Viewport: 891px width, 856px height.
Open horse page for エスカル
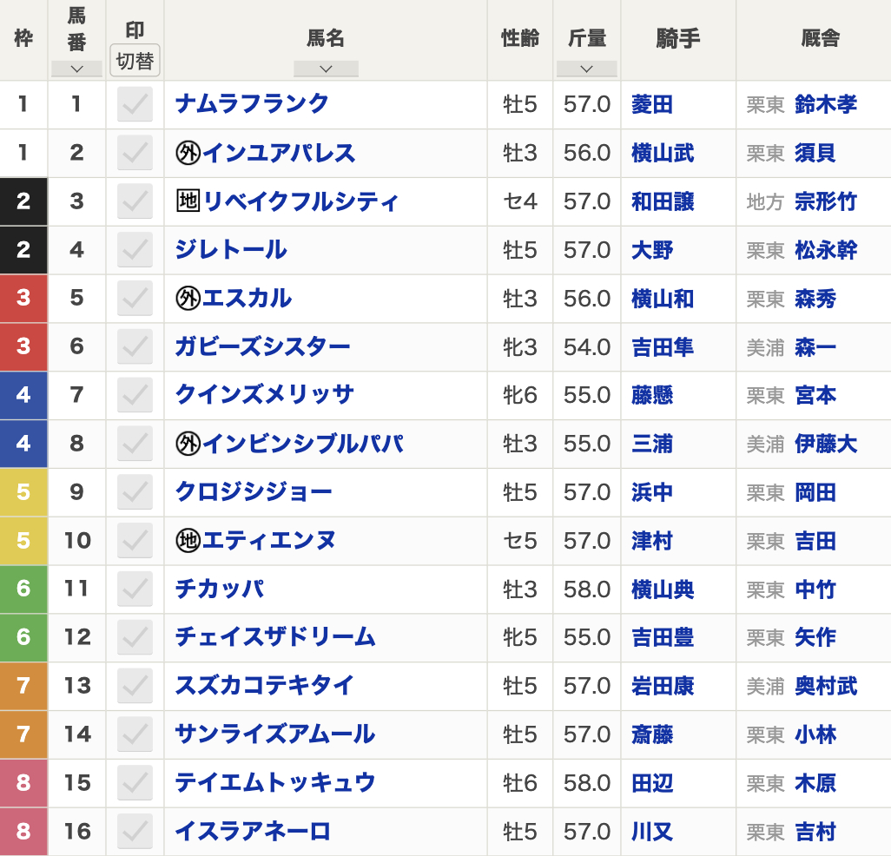[247, 298]
